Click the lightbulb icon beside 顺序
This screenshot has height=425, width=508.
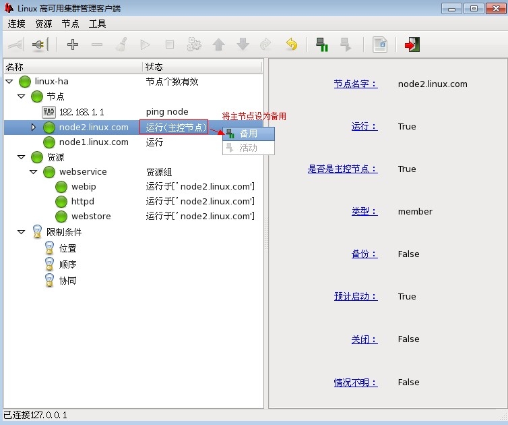tap(50, 264)
